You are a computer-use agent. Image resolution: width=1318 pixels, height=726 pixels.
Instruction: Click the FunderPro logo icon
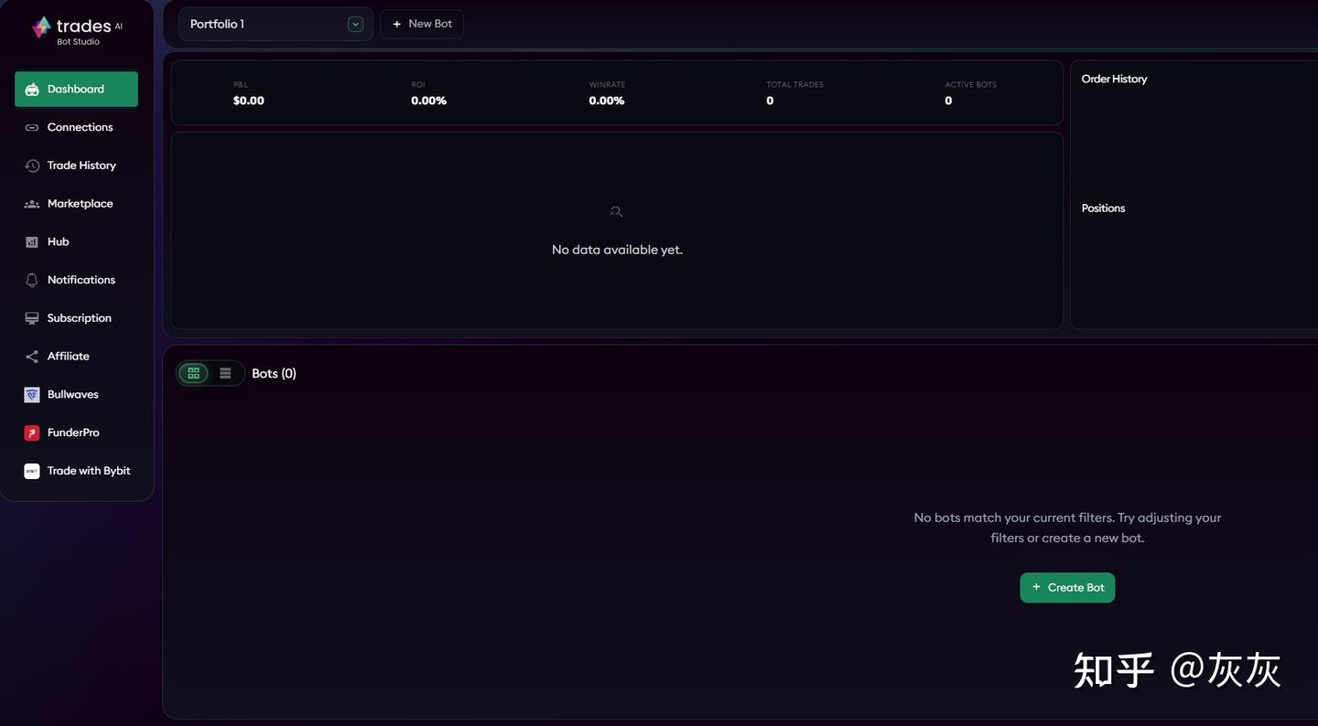32,433
